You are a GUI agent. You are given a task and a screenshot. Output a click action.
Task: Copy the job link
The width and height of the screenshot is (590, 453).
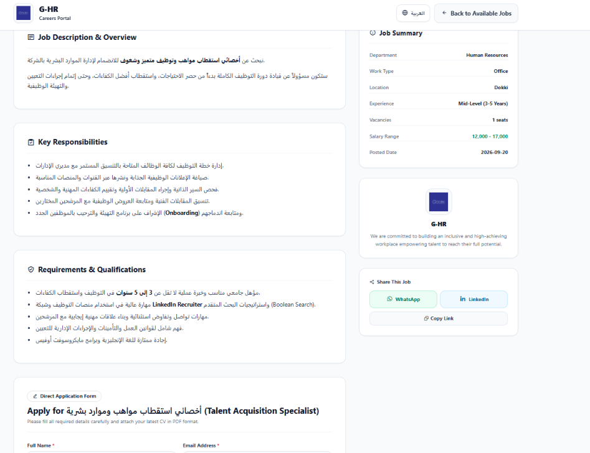tap(439, 318)
